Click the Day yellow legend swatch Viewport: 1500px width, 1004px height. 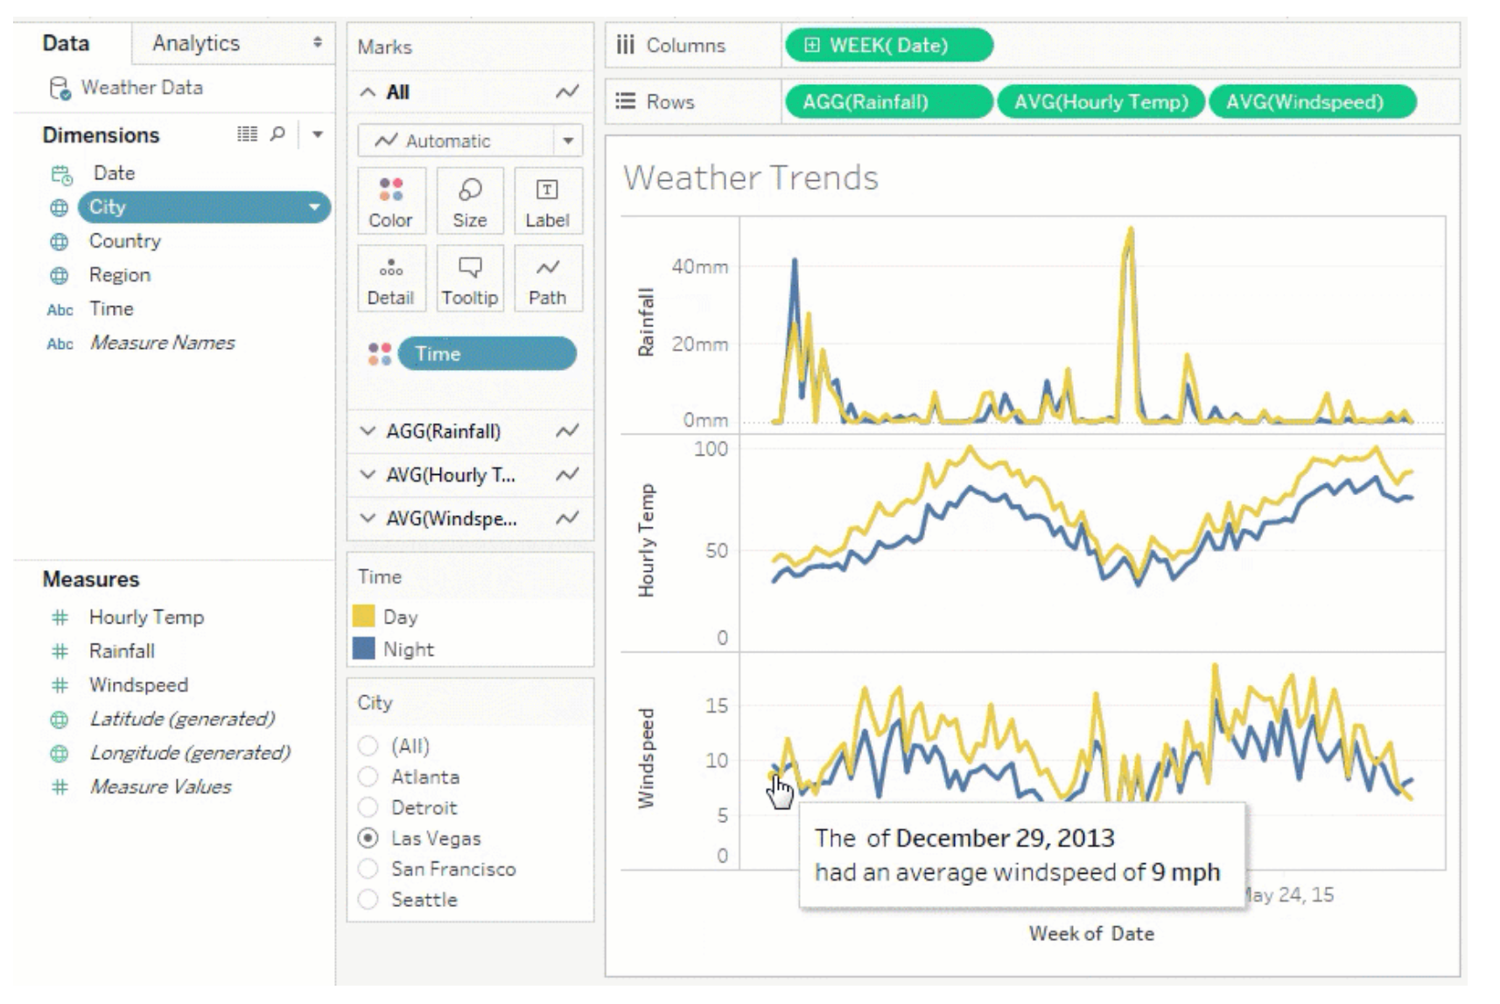click(363, 617)
